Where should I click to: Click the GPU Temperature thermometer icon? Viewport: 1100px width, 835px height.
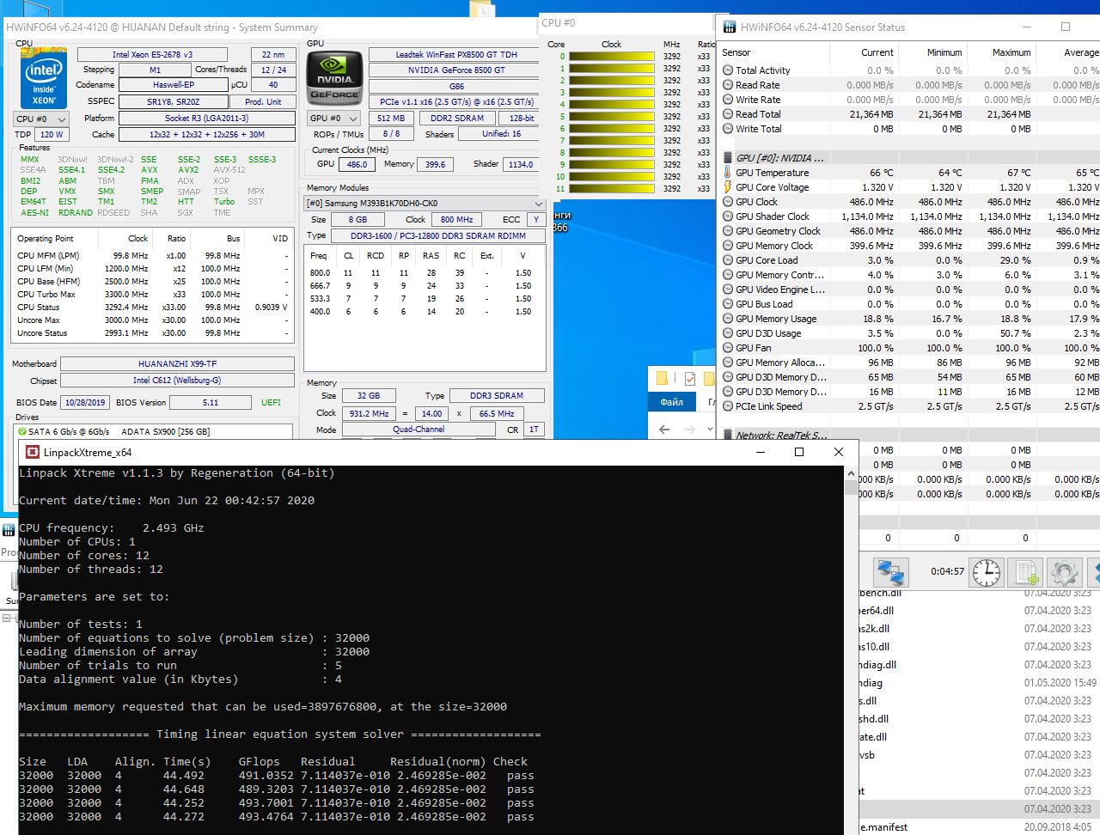coord(727,173)
